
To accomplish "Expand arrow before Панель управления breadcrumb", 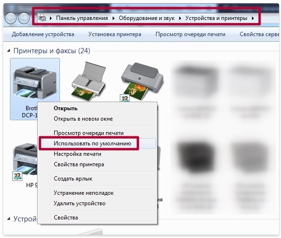I will click(51, 18).
